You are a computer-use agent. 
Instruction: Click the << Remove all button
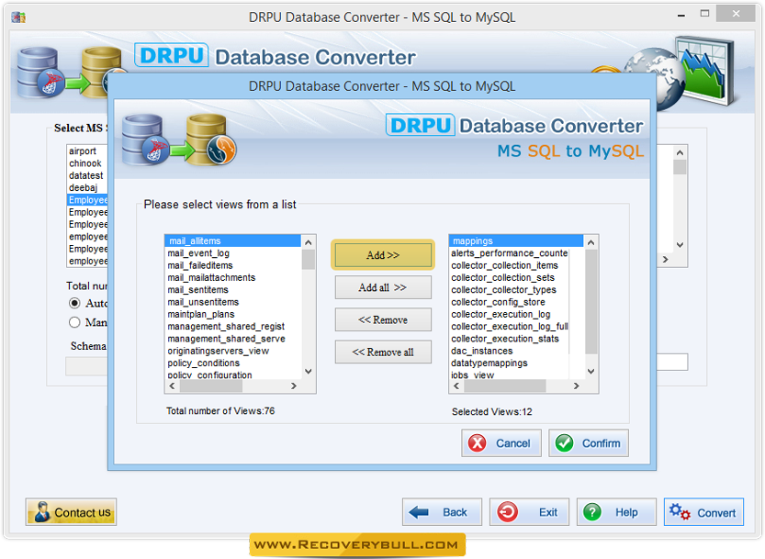point(382,352)
